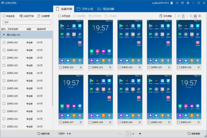
Task: Tick checkbox on 云手机-030 card
Action: point(149,122)
